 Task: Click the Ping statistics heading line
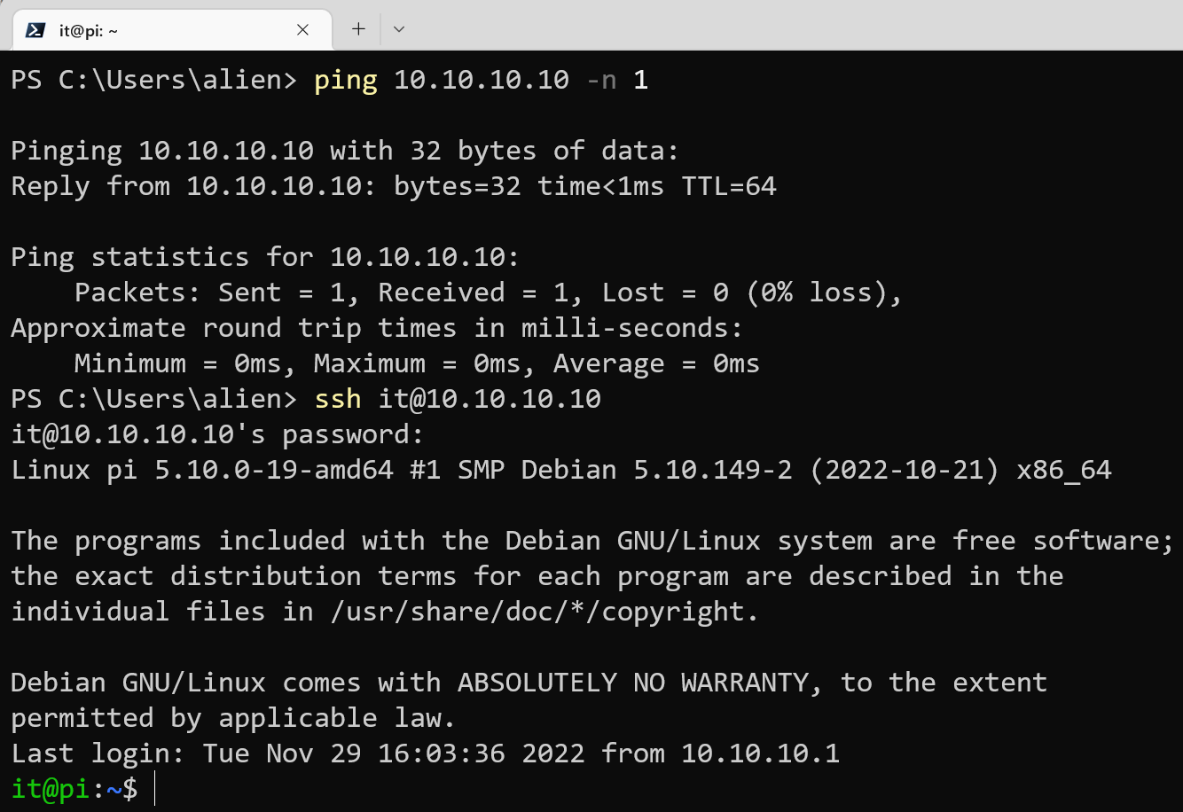click(x=265, y=257)
